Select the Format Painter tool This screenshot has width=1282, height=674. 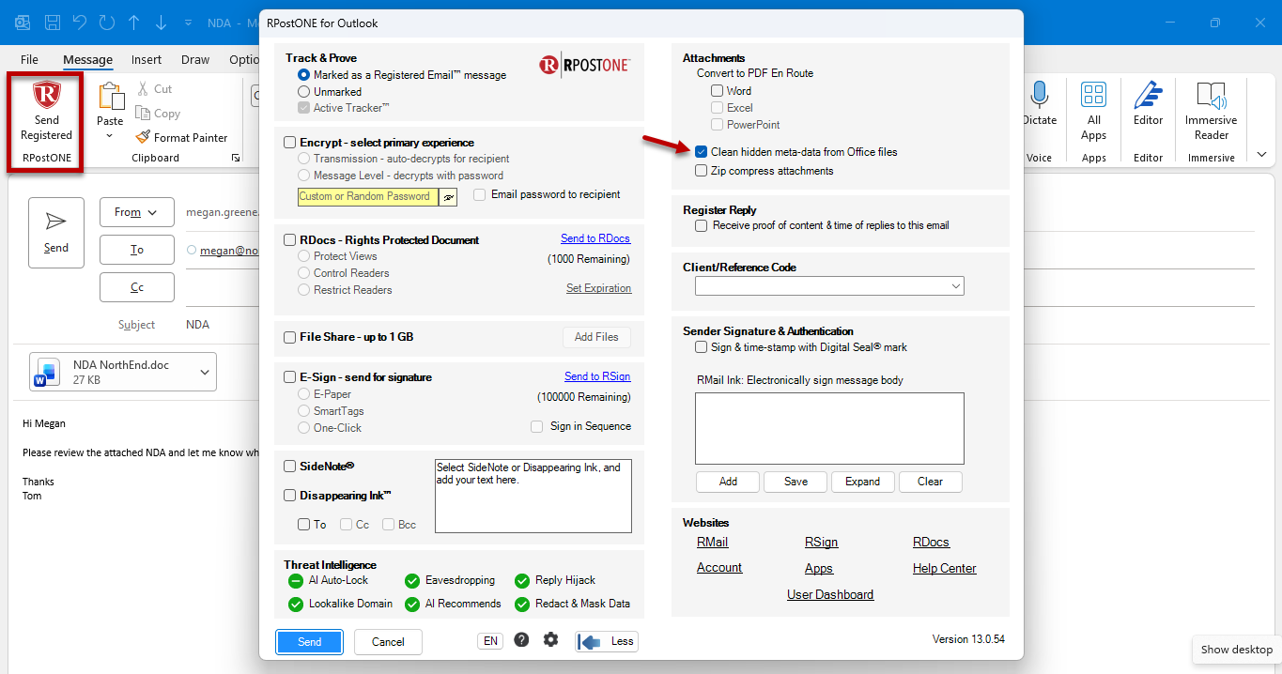181,137
